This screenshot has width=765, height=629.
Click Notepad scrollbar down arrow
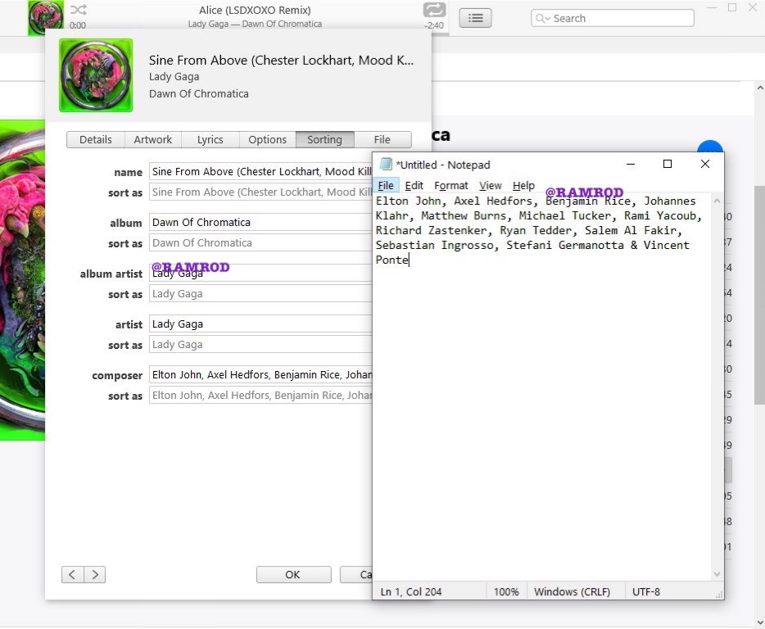click(717, 574)
